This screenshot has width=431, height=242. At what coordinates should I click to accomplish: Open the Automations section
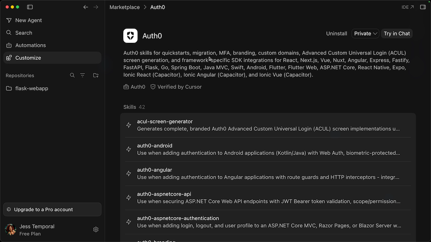[52, 45]
